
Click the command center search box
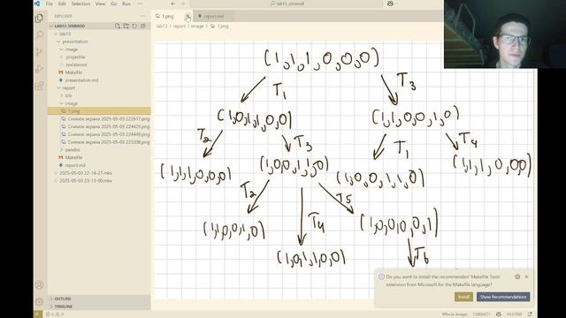[287, 4]
